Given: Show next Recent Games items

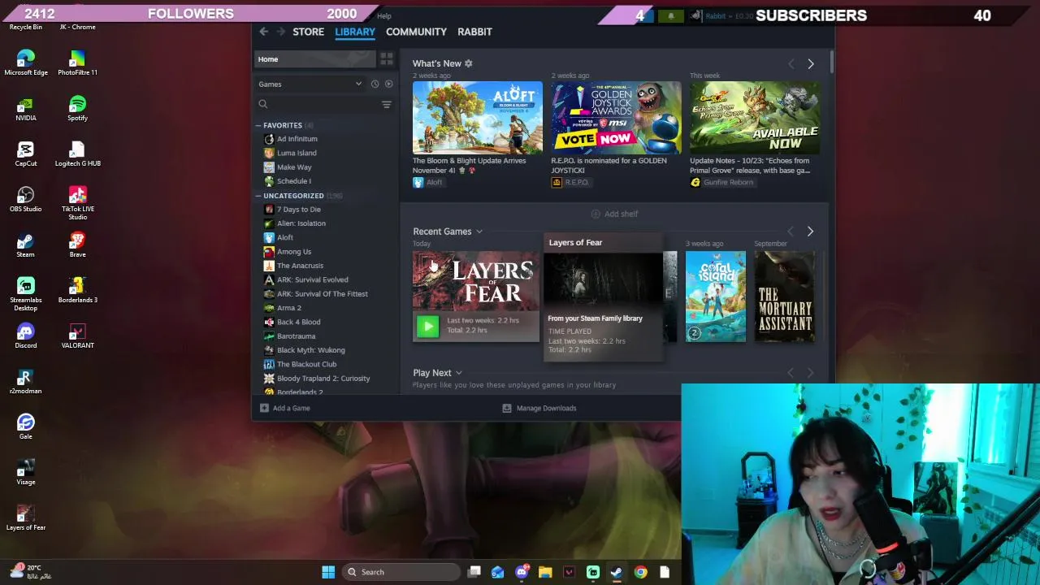Looking at the screenshot, I should (x=810, y=232).
